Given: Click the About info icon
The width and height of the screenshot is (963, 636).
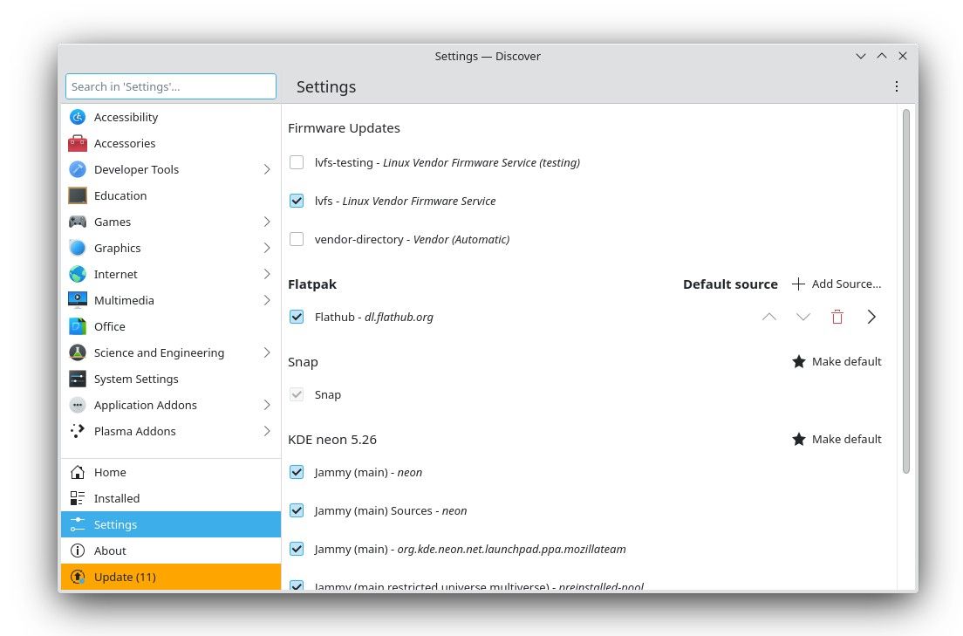Looking at the screenshot, I should pyautogui.click(x=78, y=551).
